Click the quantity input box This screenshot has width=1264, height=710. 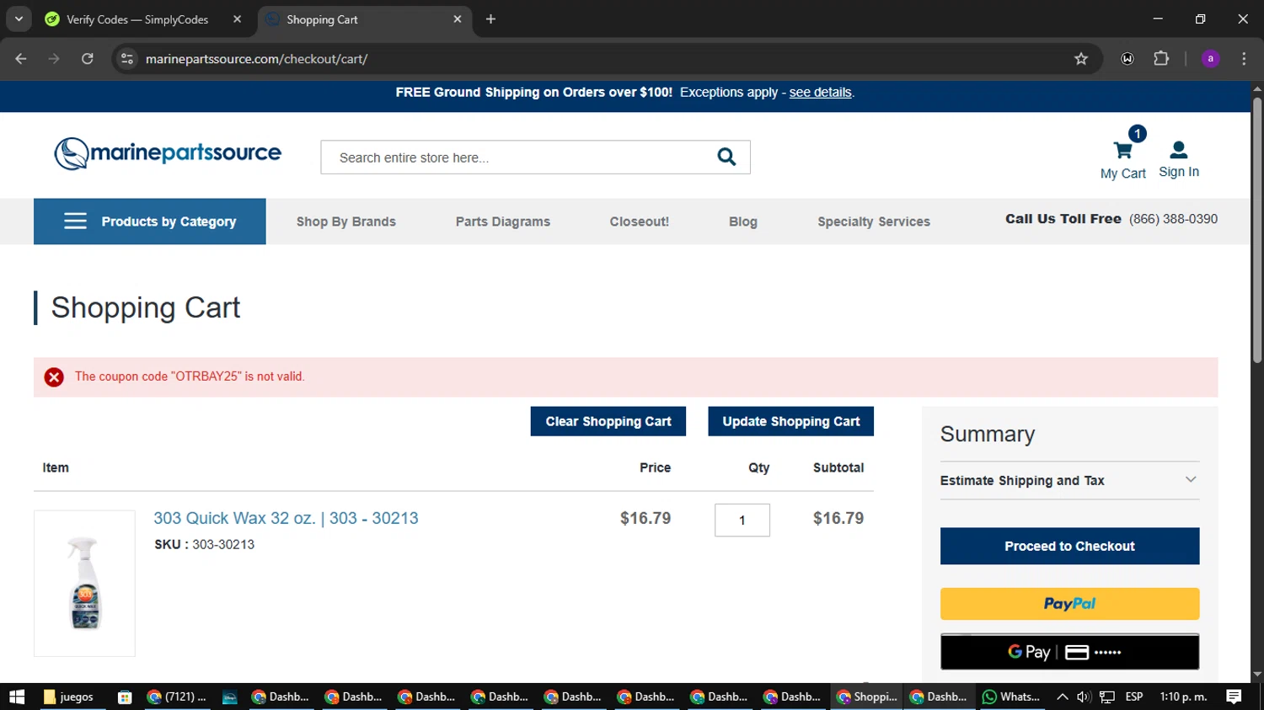coord(742,520)
